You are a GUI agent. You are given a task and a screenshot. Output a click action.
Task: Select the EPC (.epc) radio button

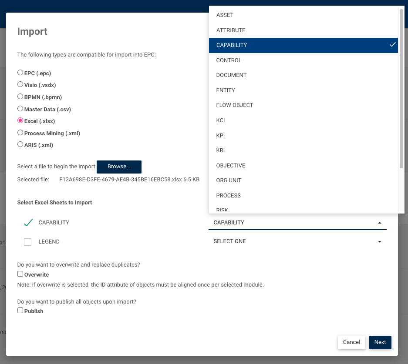(20, 72)
